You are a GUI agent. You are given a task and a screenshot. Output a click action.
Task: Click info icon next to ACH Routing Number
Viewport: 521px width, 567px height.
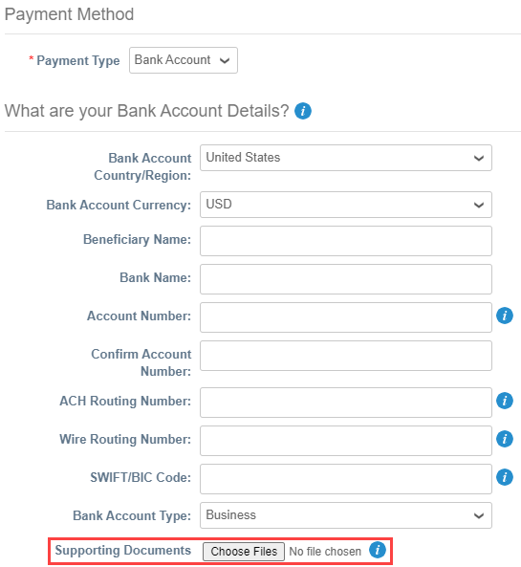point(505,401)
